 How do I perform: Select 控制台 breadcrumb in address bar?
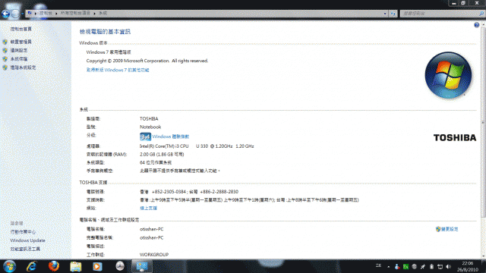coord(46,14)
